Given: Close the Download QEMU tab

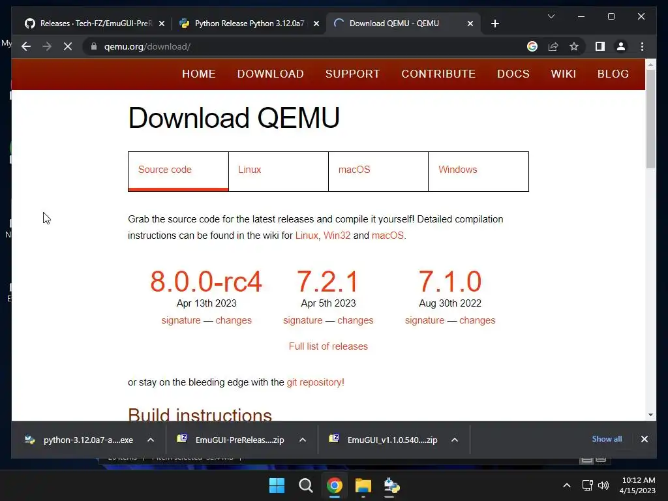Looking at the screenshot, I should coord(470,23).
